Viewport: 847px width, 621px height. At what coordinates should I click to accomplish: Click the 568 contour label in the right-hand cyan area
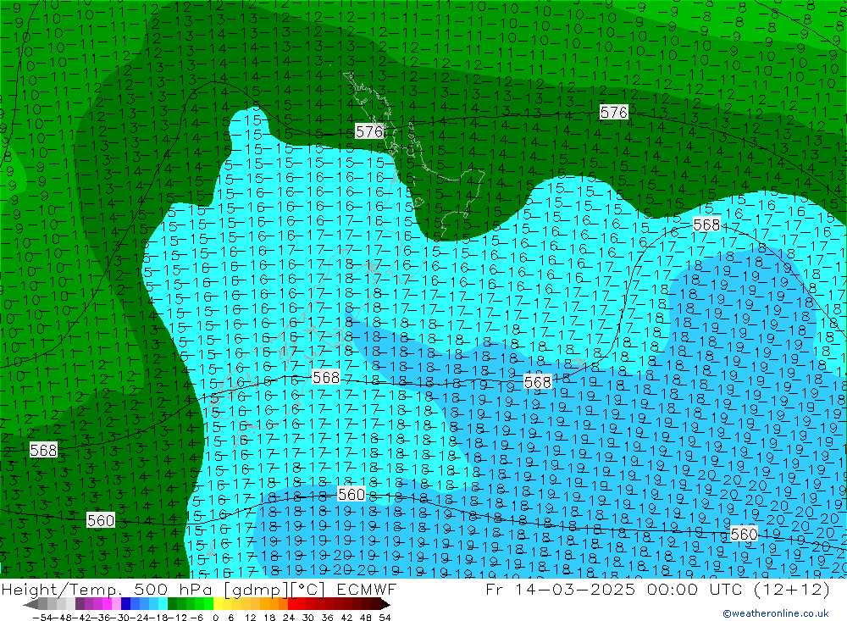(706, 225)
